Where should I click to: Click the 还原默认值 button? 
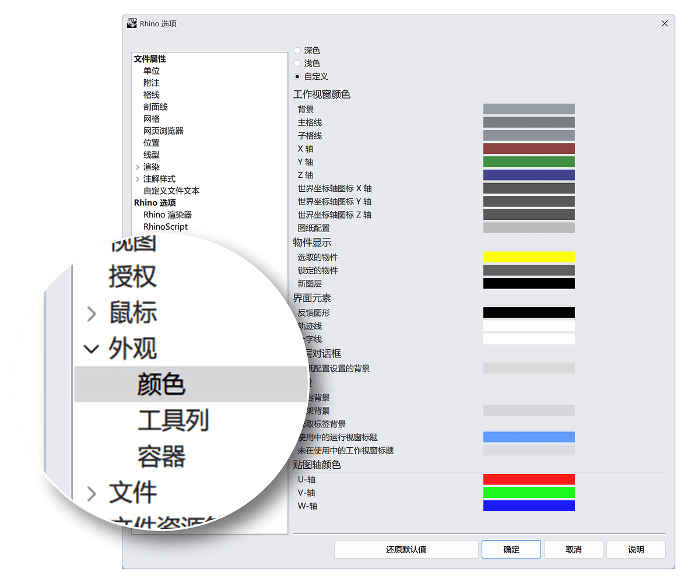point(406,549)
